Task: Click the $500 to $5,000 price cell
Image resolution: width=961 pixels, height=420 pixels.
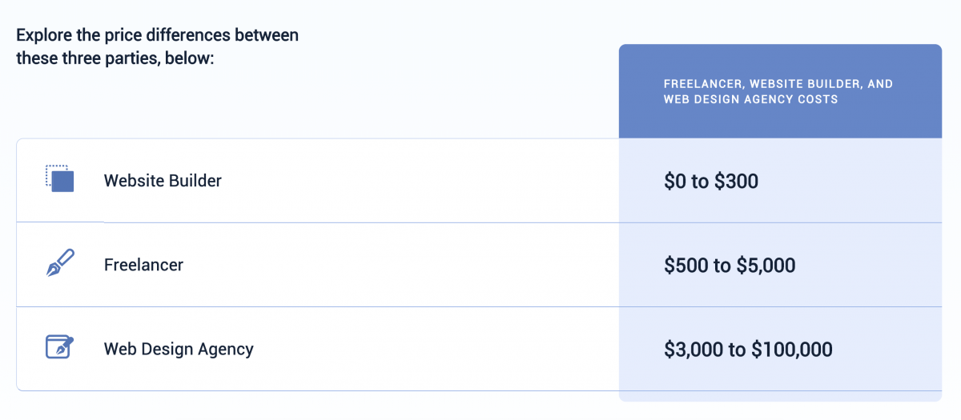Action: point(780,265)
